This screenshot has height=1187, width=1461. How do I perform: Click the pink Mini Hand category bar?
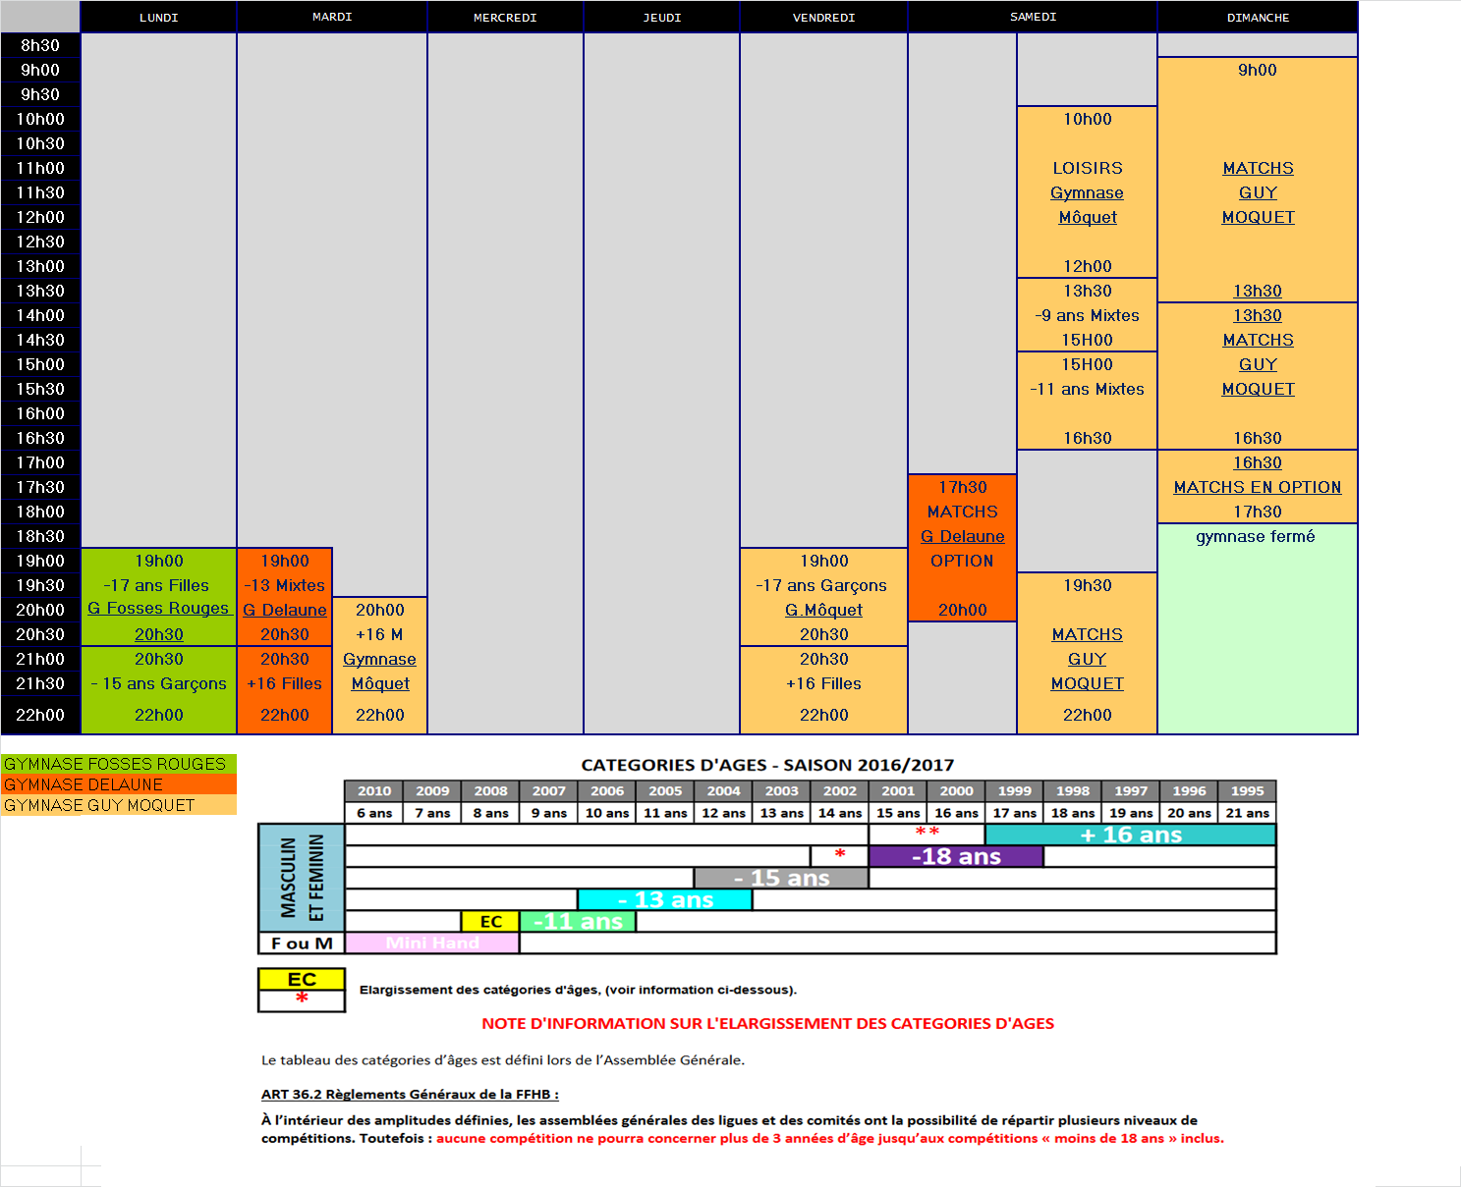tap(432, 943)
